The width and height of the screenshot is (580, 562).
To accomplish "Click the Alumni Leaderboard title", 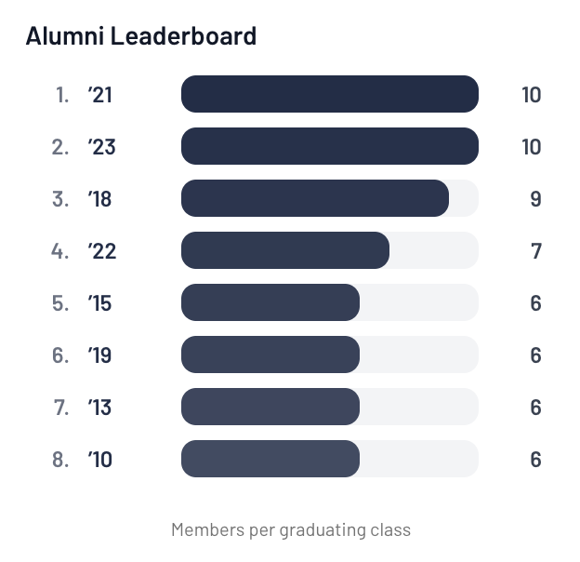I will [140, 37].
